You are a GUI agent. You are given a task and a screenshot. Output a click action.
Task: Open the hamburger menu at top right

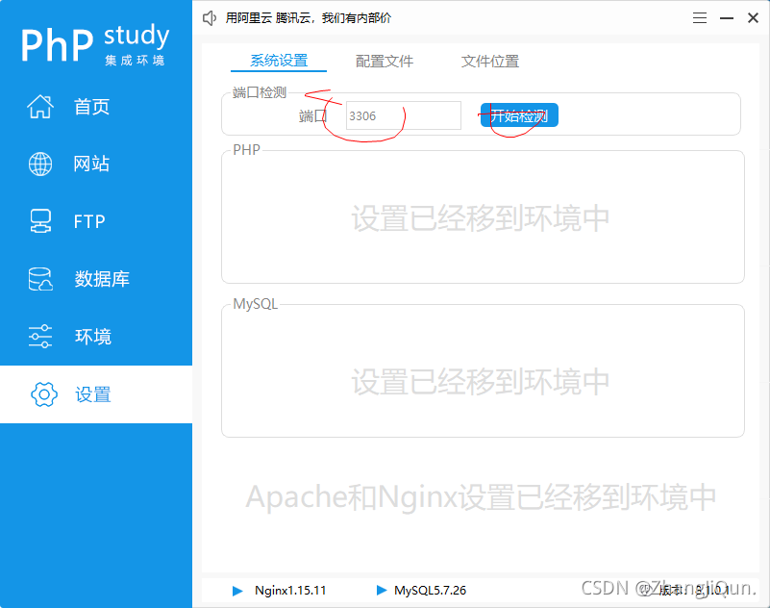click(x=699, y=17)
